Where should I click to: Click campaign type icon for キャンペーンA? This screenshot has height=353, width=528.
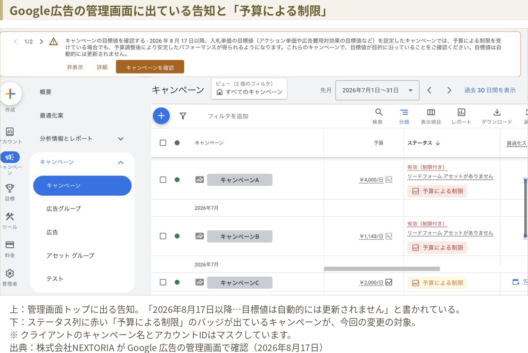pyautogui.click(x=200, y=180)
